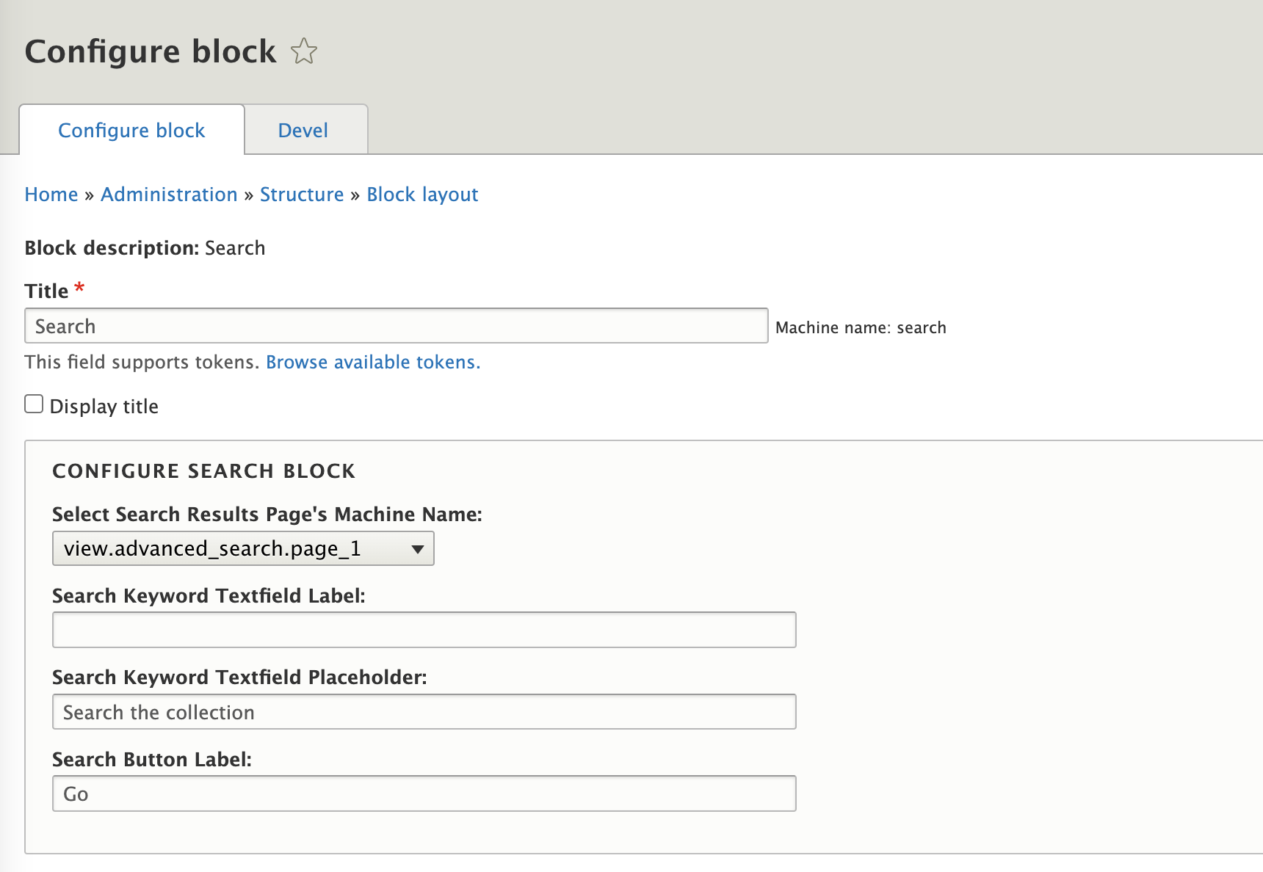Switch to the Devel tab

[x=303, y=131]
